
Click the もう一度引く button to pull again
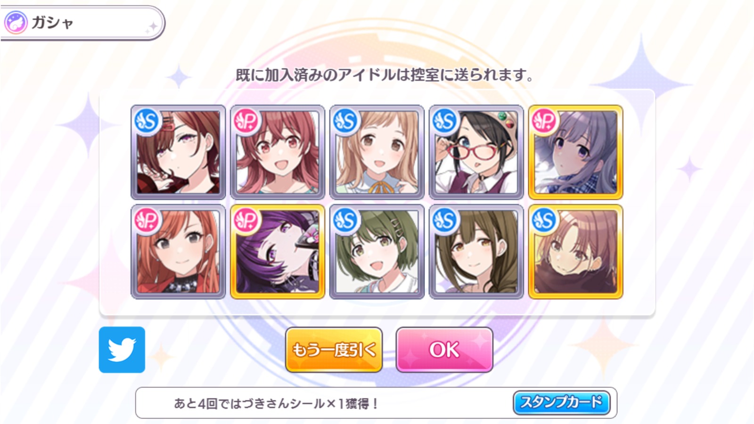[334, 350]
